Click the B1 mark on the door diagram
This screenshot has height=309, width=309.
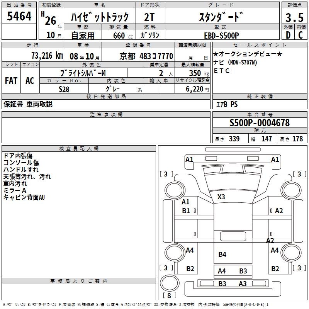(186, 211)
